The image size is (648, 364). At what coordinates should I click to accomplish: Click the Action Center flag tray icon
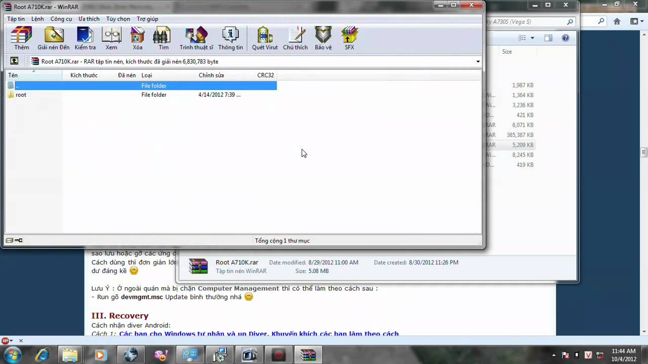(565, 355)
